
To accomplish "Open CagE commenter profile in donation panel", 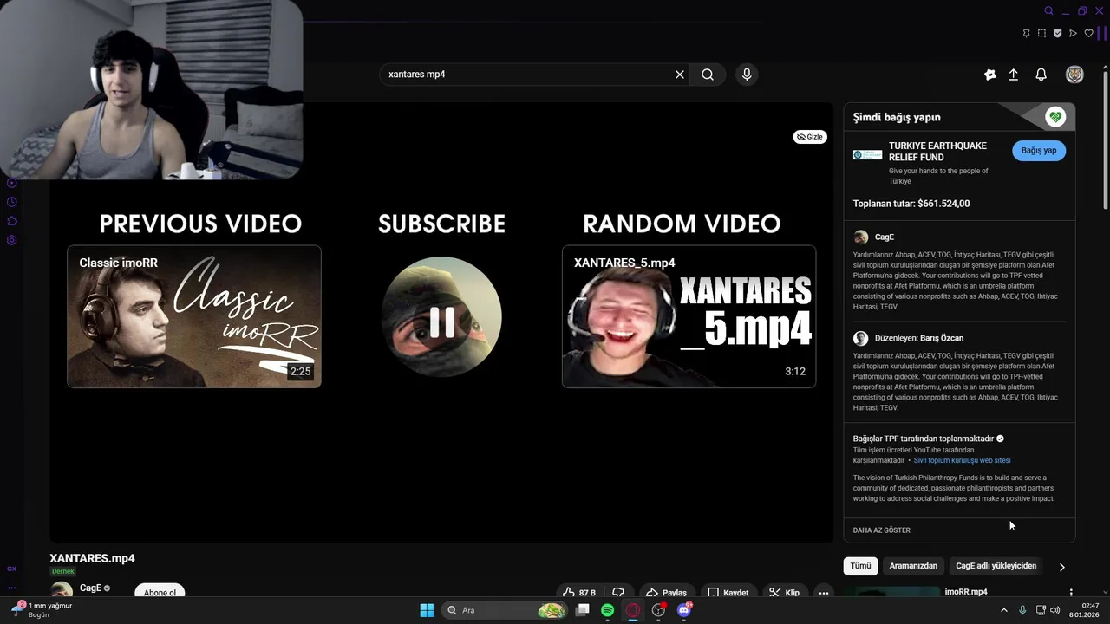I will [873, 237].
